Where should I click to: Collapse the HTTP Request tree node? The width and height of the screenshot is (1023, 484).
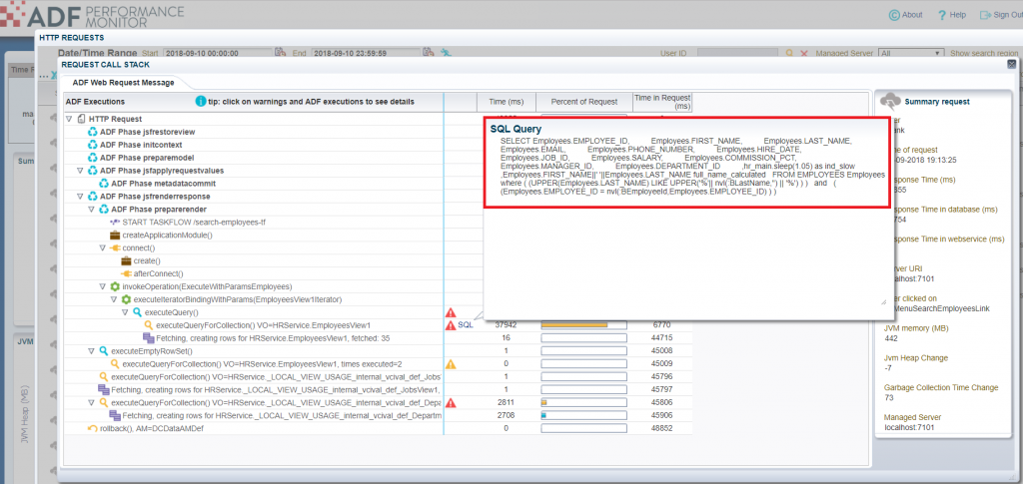pyautogui.click(x=69, y=119)
